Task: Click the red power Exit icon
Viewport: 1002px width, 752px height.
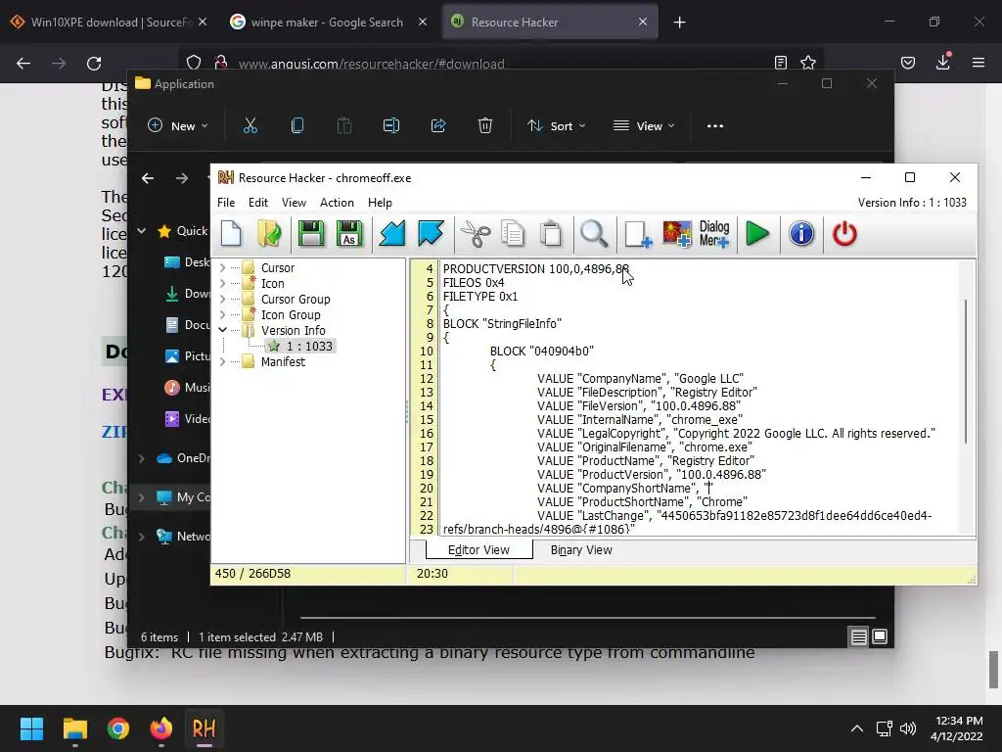Action: coord(844,233)
